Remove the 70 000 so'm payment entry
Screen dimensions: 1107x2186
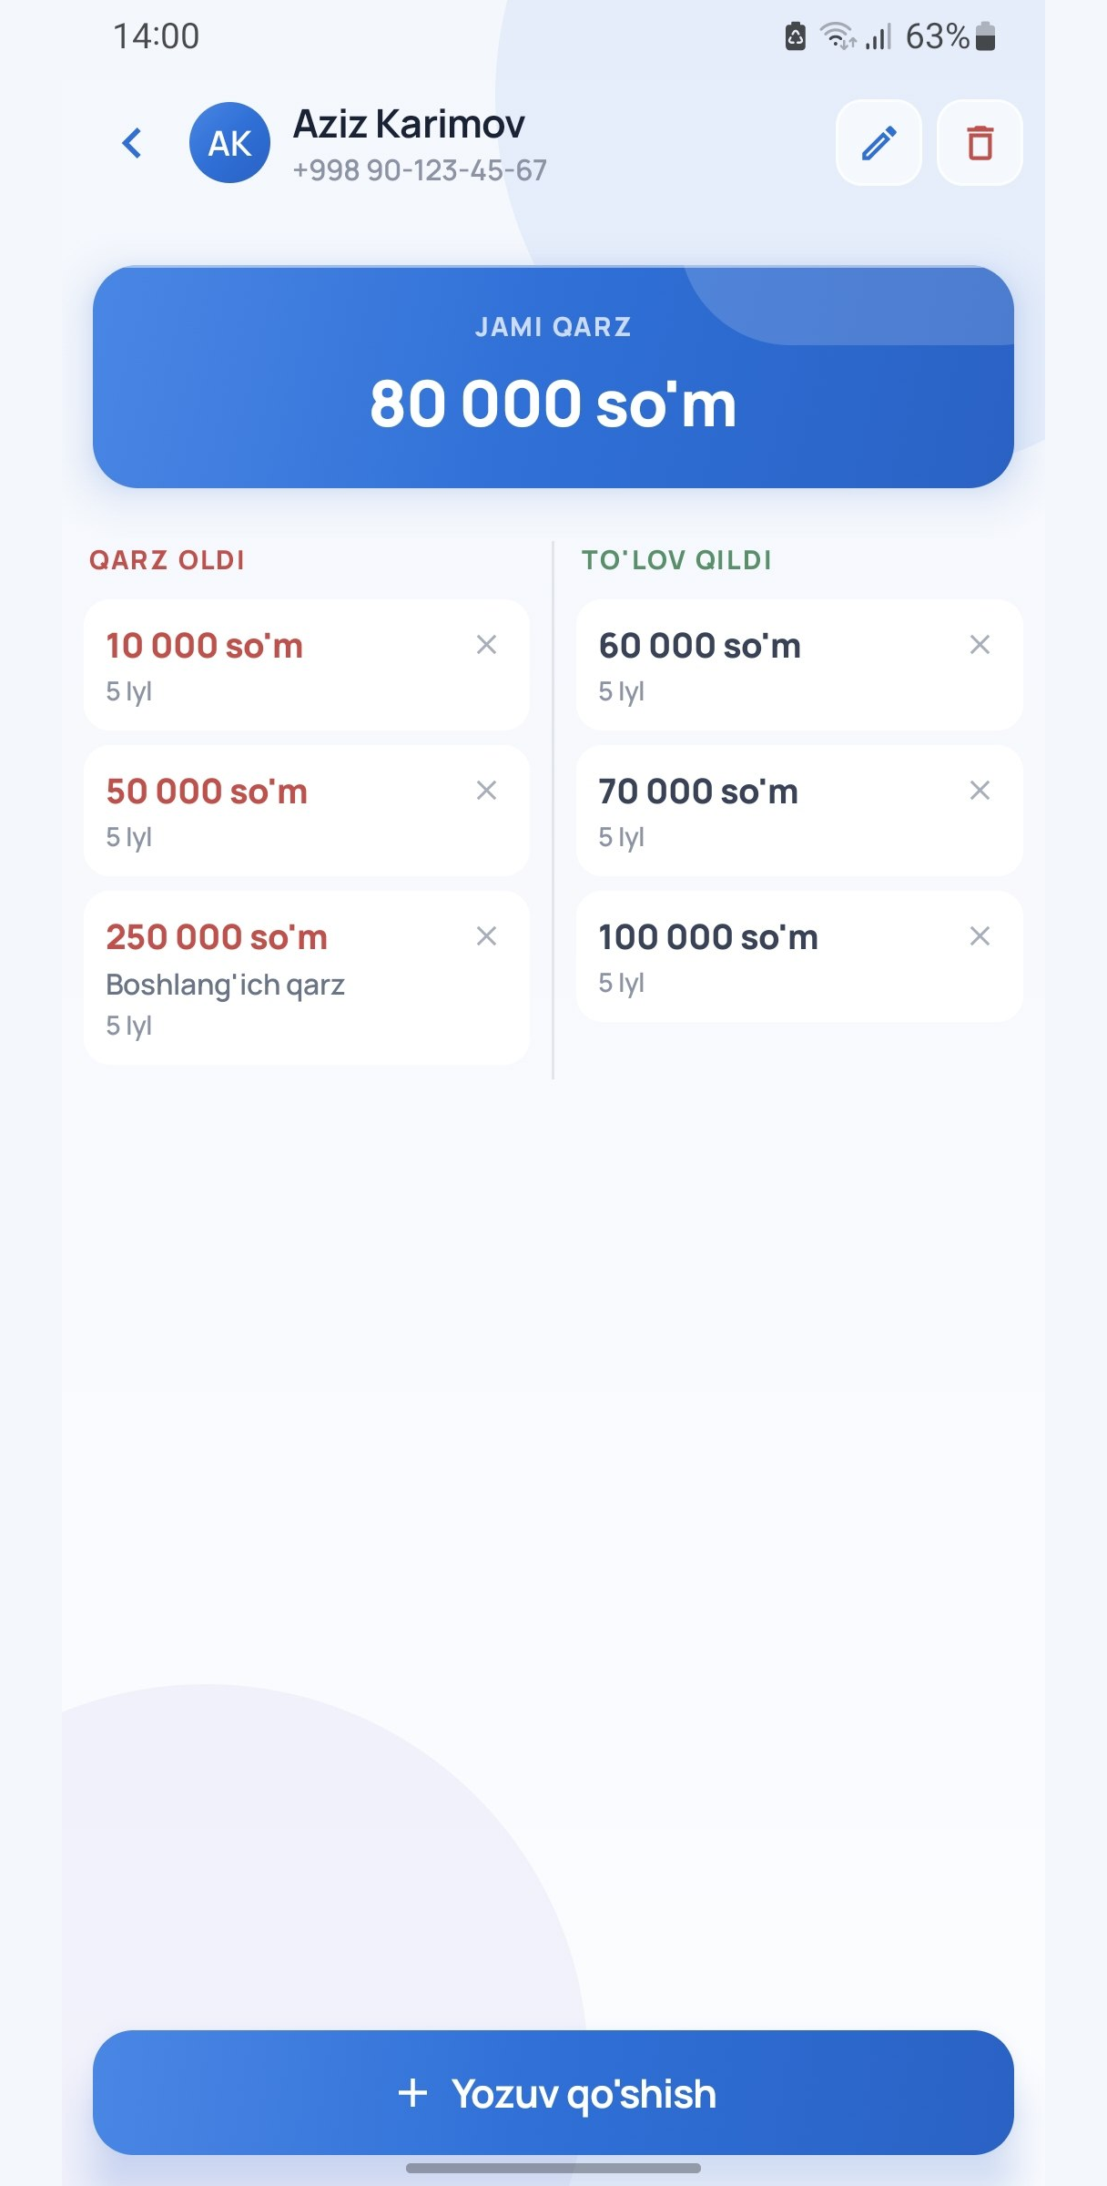(x=980, y=791)
